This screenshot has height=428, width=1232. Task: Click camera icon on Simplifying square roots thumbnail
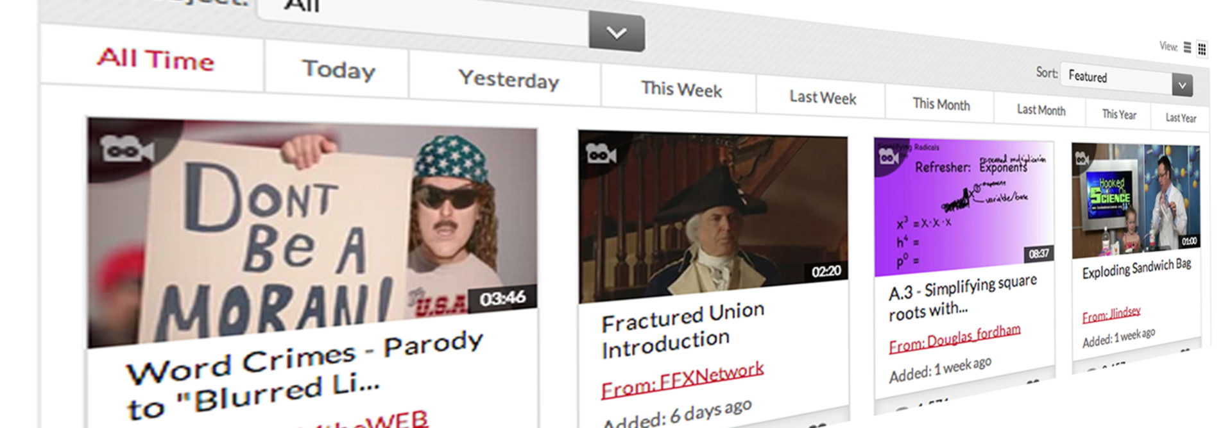point(889,156)
